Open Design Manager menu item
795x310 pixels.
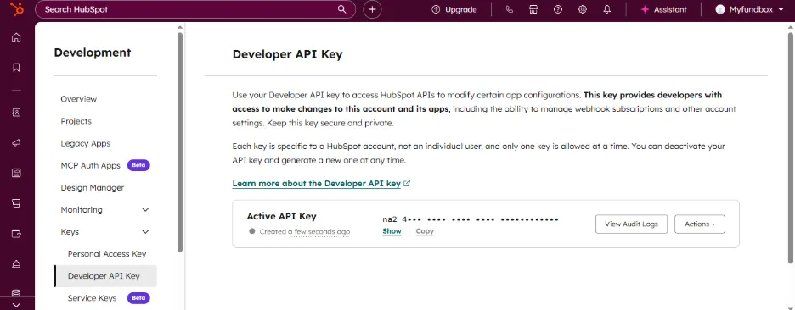pos(93,188)
